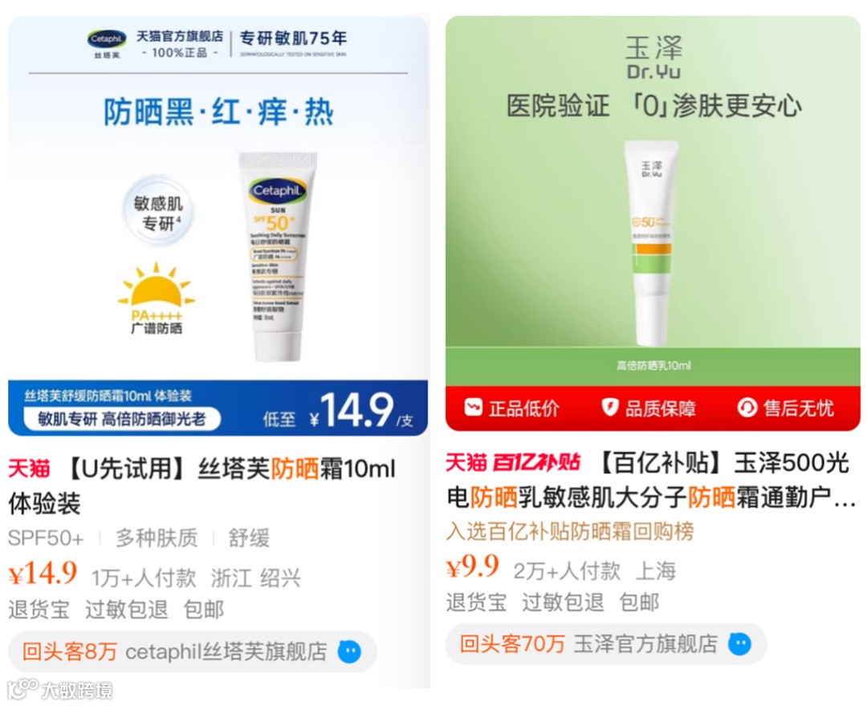This screenshot has width=867, height=706.
Task: Click the 敏肌专研 高倍防晒御光老 pill
Action: (122, 419)
